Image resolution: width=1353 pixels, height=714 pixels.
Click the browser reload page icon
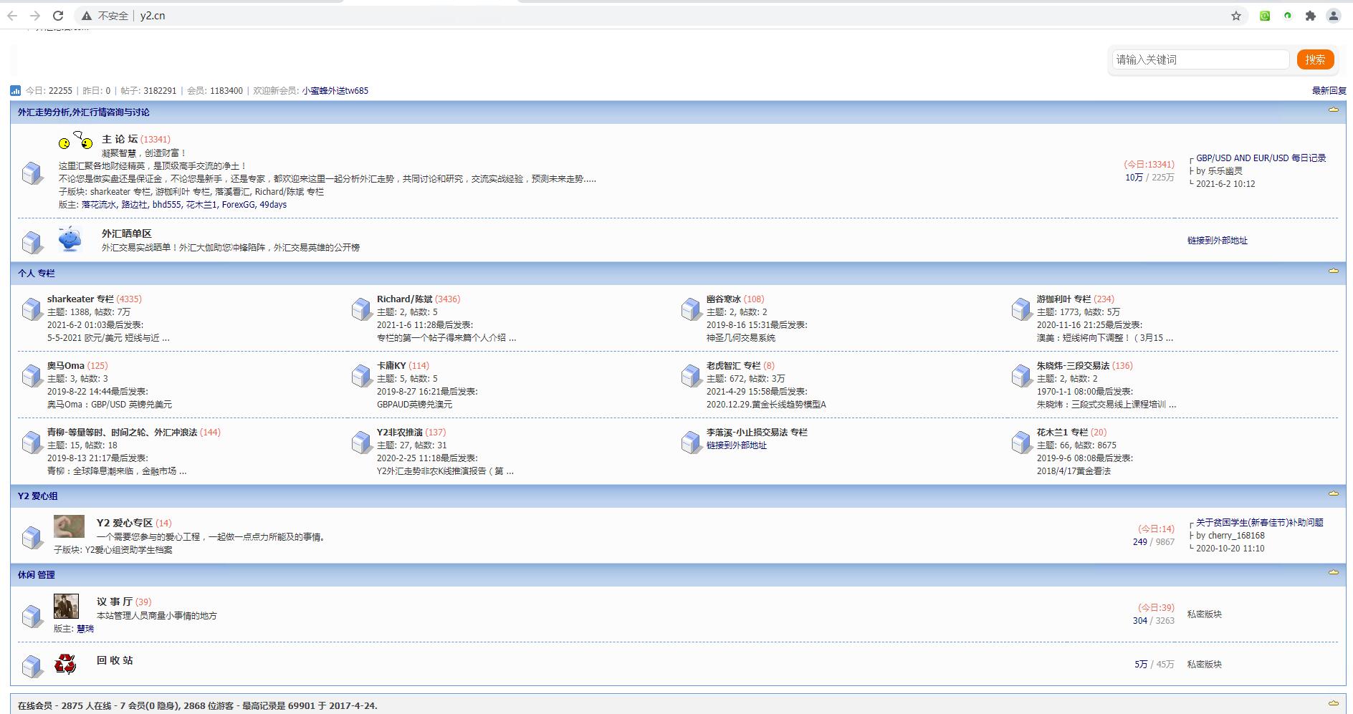click(58, 16)
